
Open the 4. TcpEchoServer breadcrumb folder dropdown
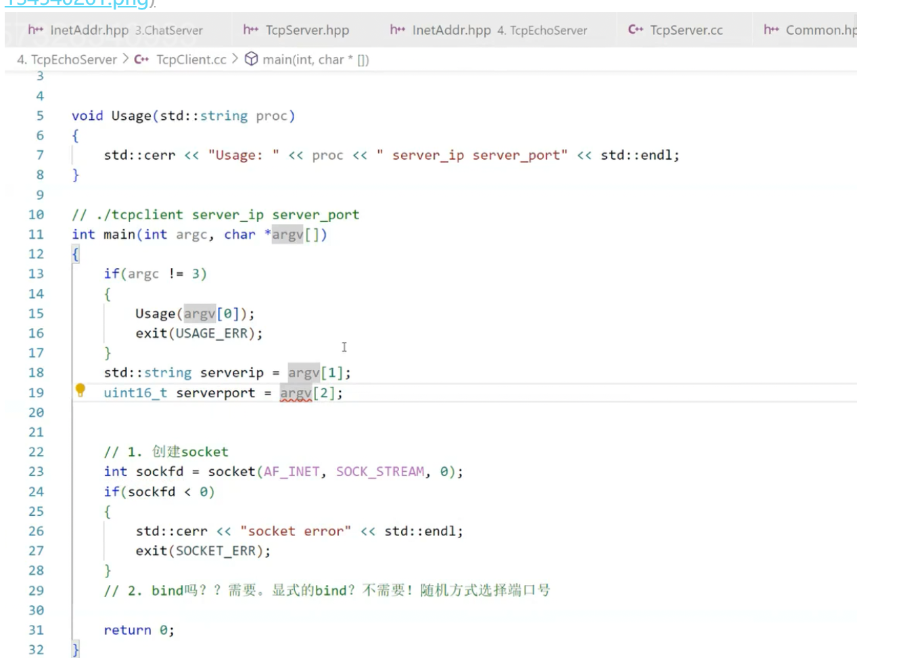[67, 60]
